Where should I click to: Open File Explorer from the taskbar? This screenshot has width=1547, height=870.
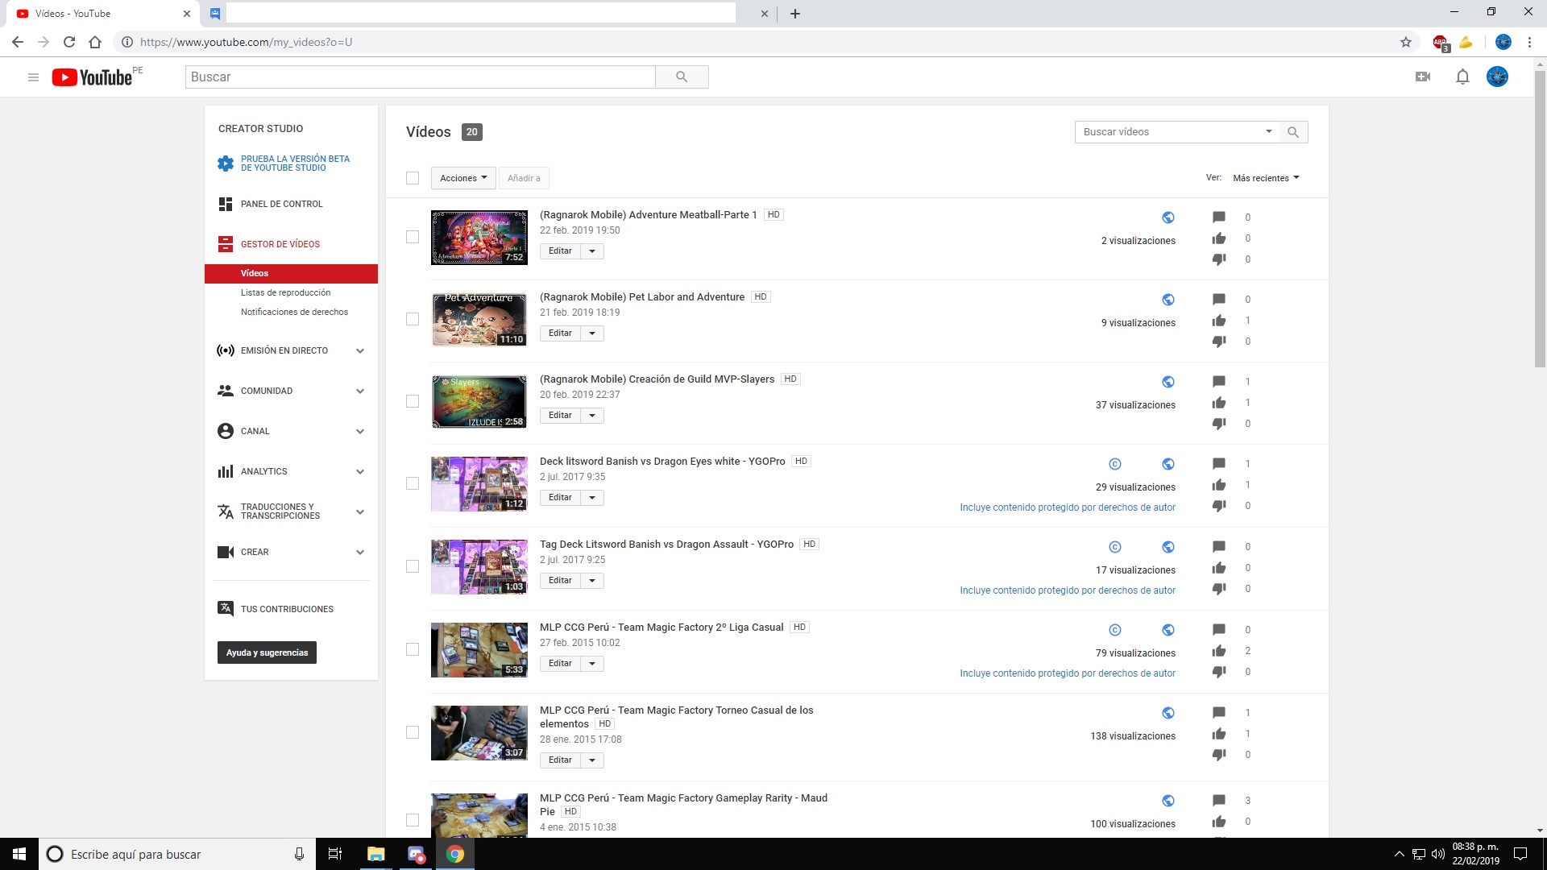[x=376, y=854]
